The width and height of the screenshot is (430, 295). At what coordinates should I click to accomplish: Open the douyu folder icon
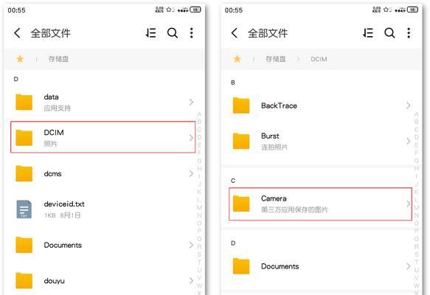[x=24, y=280]
